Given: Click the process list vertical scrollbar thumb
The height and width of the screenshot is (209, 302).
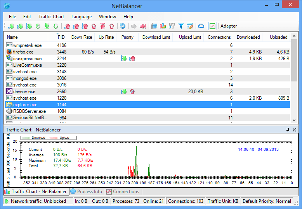Looking at the screenshot, I should (x=294, y=60).
